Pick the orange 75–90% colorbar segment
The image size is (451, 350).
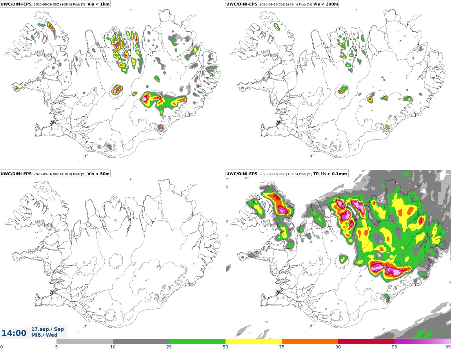point(310,341)
